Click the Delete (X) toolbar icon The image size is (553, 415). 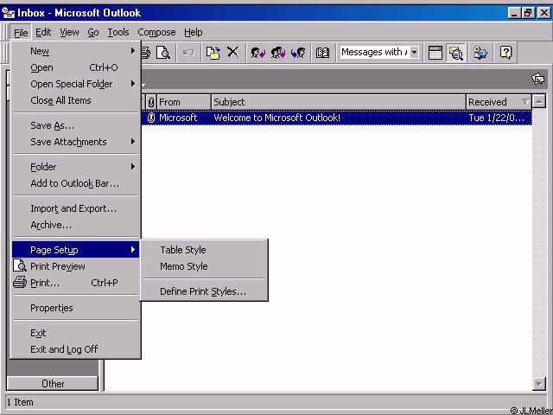point(232,53)
